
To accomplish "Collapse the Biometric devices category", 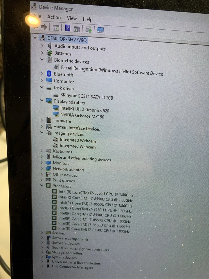I will coord(42,59).
